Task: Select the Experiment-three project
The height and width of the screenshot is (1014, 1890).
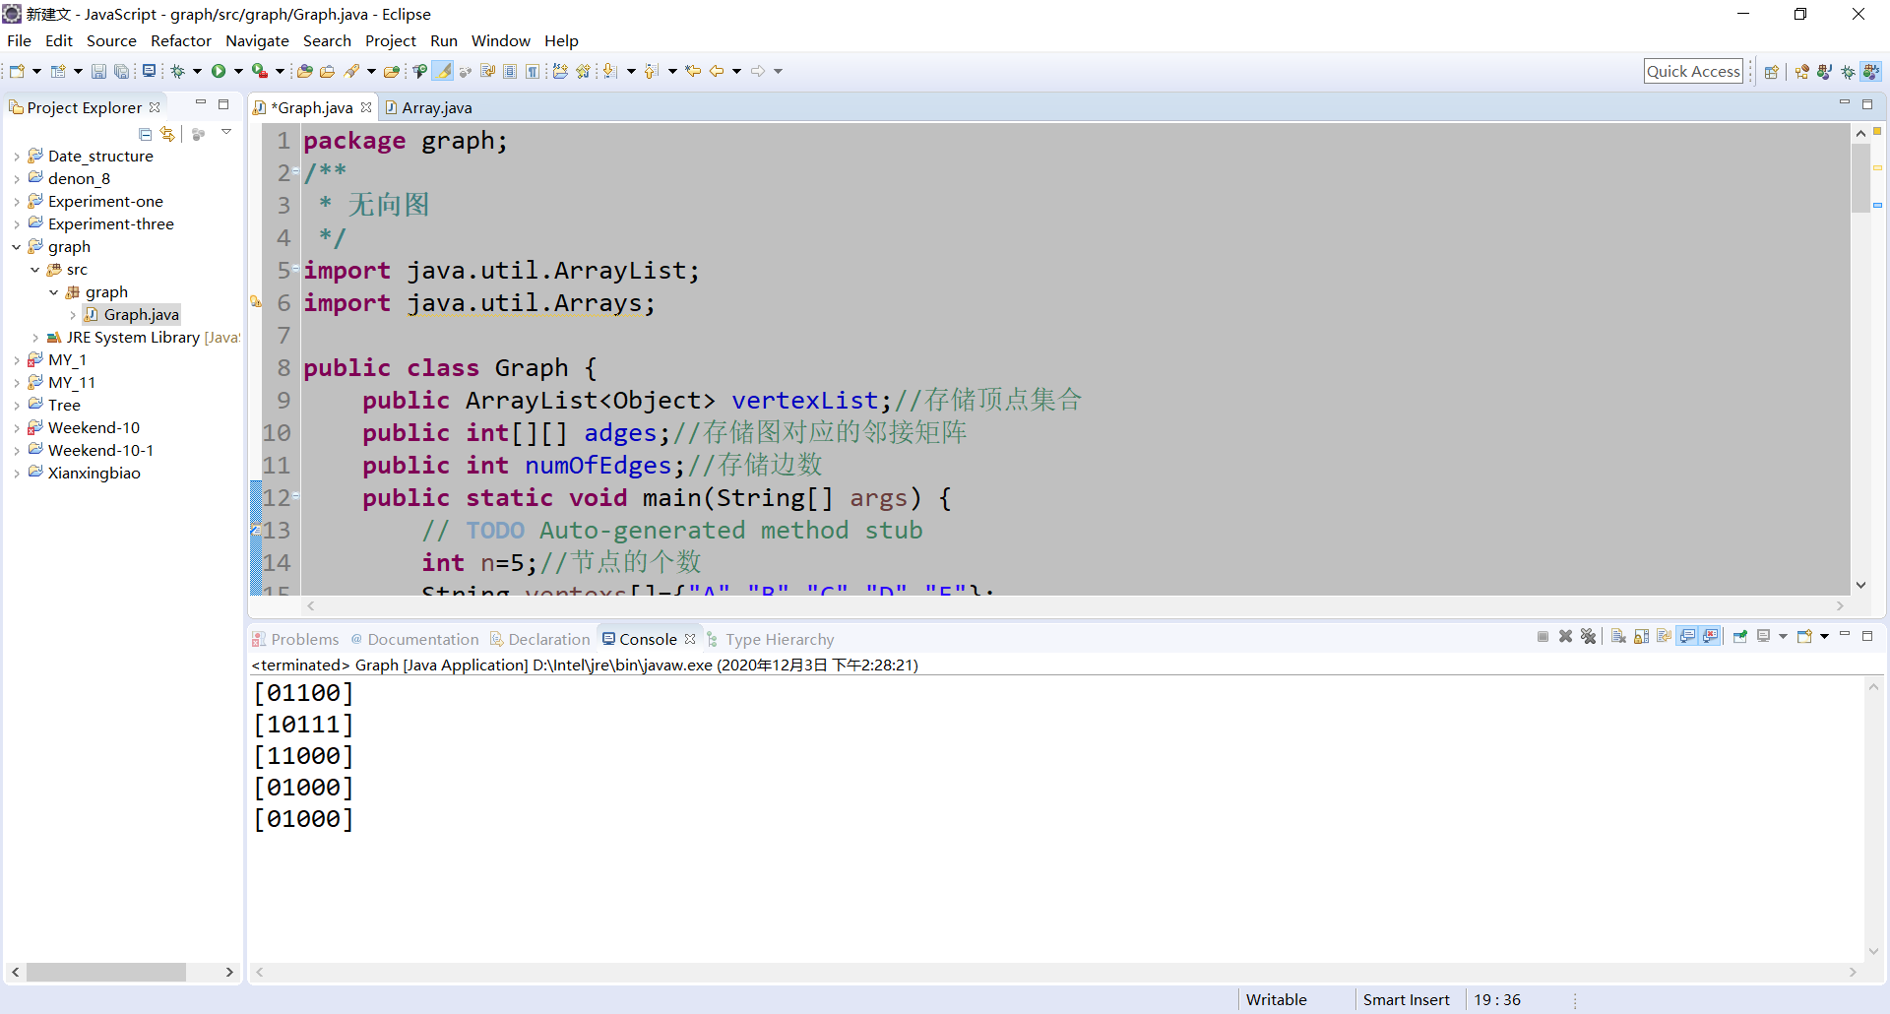Action: coord(110,224)
